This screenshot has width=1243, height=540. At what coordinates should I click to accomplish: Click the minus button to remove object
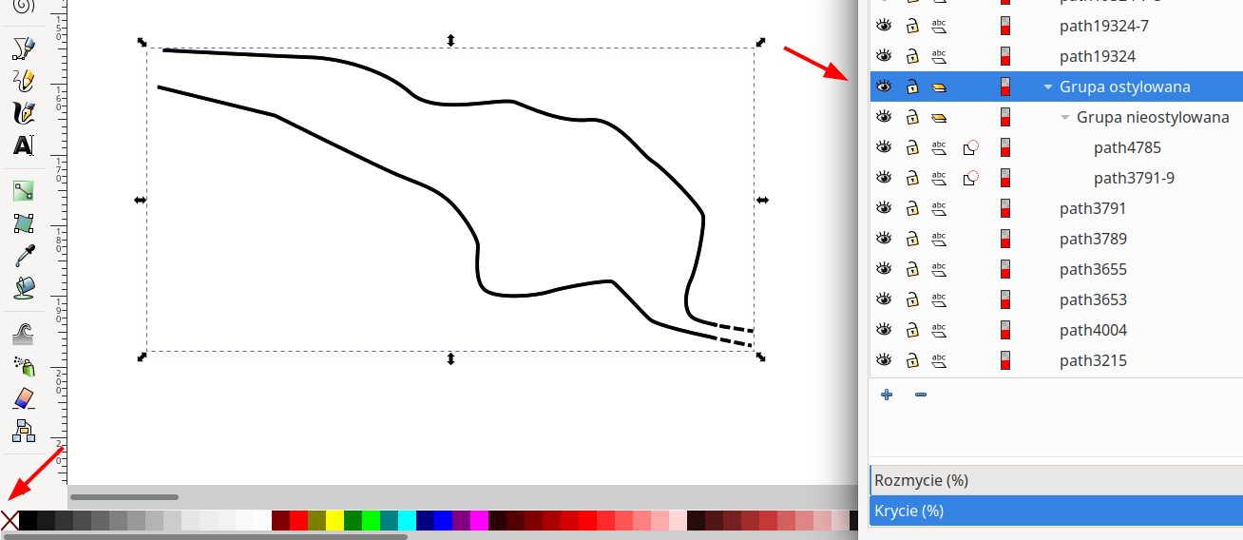[x=920, y=395]
